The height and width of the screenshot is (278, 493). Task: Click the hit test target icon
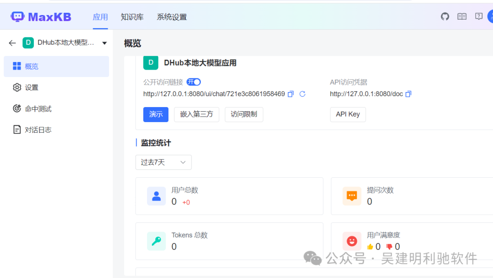(17, 108)
